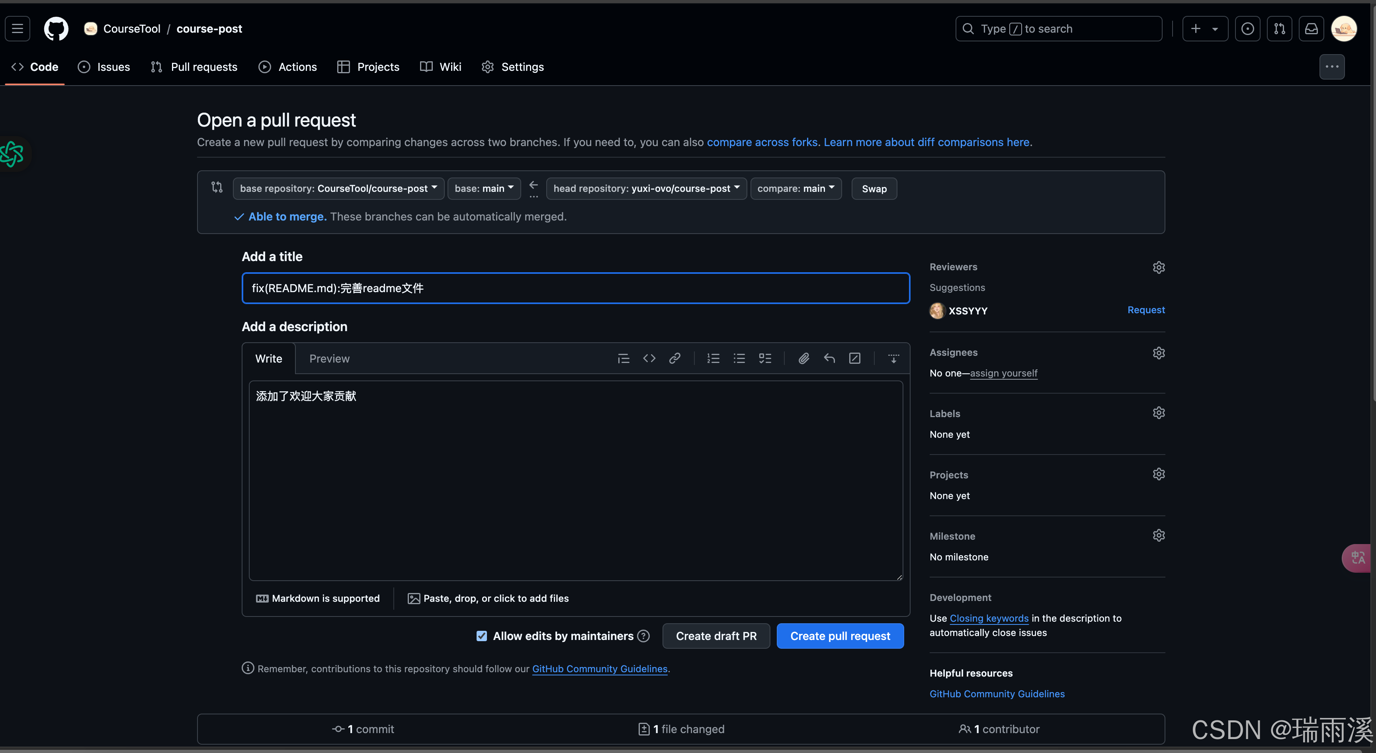Focus the description text area
Viewport: 1376px width, 753px height.
pyautogui.click(x=576, y=481)
